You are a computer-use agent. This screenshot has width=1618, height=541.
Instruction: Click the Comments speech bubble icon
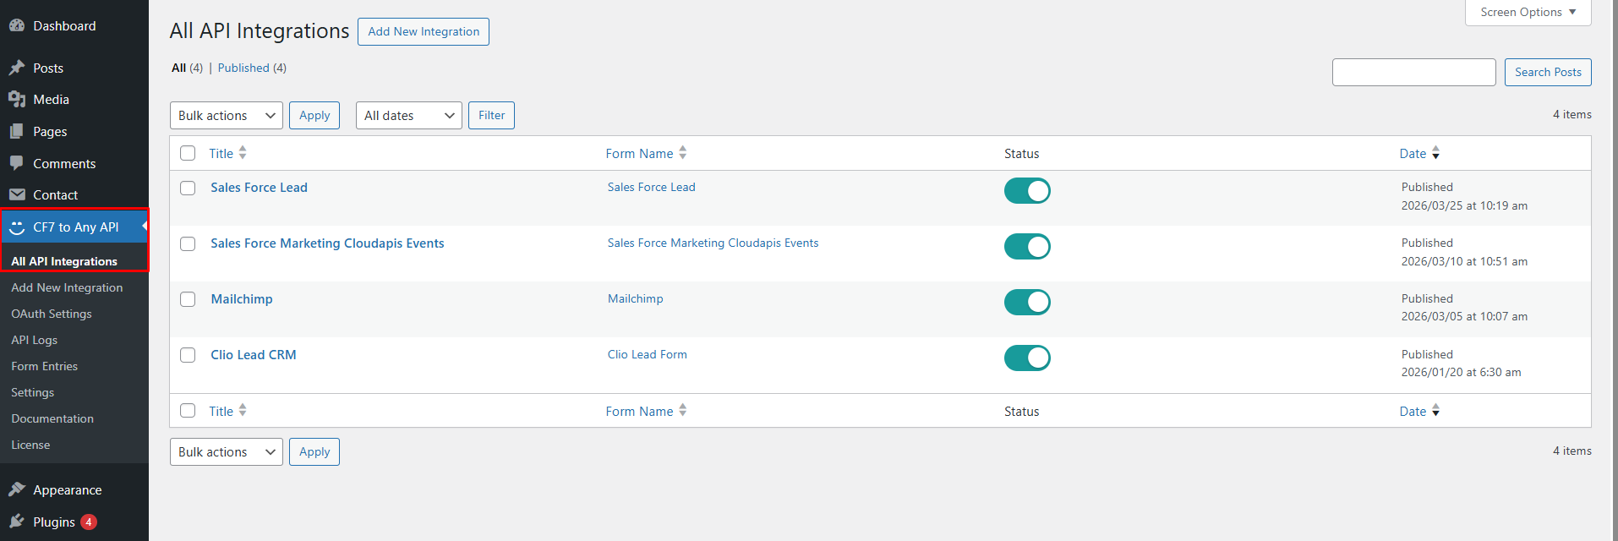tap(17, 163)
